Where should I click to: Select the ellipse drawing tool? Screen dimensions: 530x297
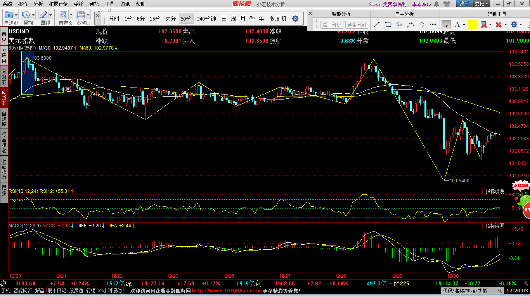(x=422, y=24)
